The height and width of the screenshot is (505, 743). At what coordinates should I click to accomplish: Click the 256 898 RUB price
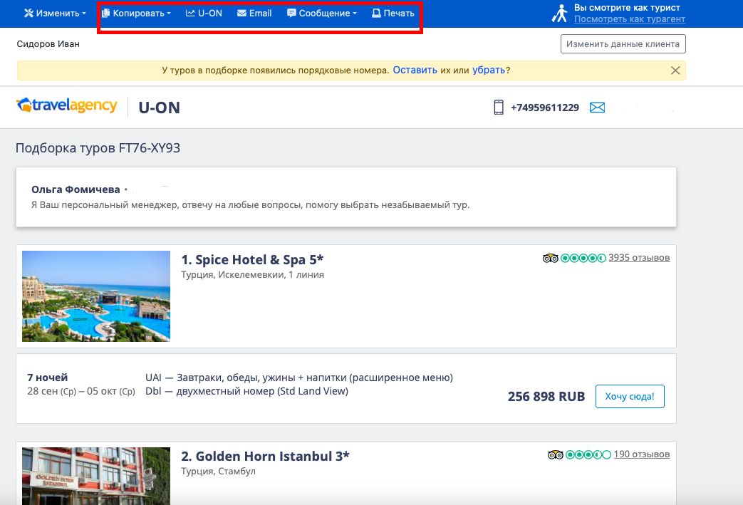pos(546,397)
